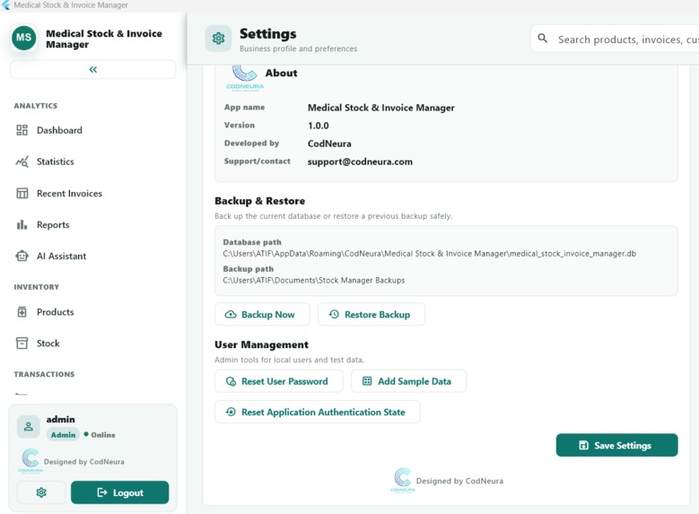This screenshot has height=514, width=699.
Task: Click the cloud upload icon on Backup Now
Action: tap(231, 314)
